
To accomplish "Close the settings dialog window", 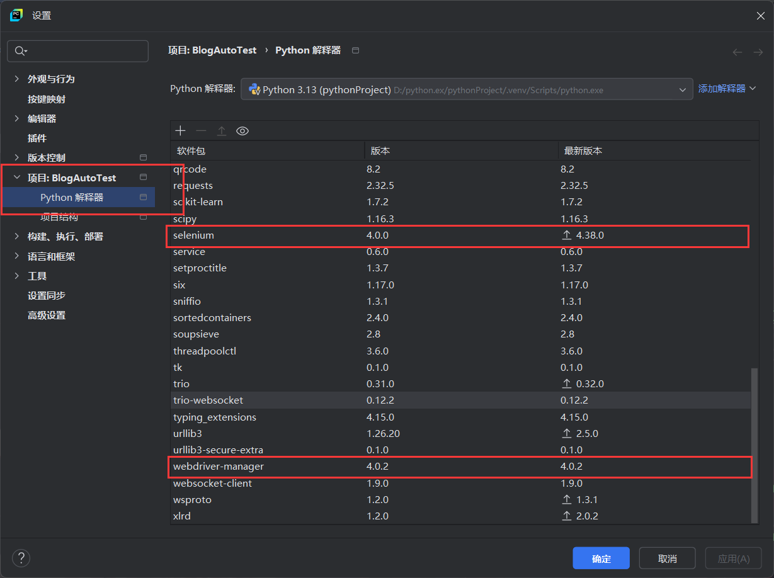I will point(761,16).
